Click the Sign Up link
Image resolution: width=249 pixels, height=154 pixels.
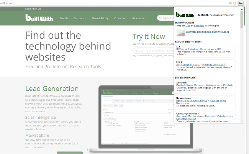(x=38, y=8)
